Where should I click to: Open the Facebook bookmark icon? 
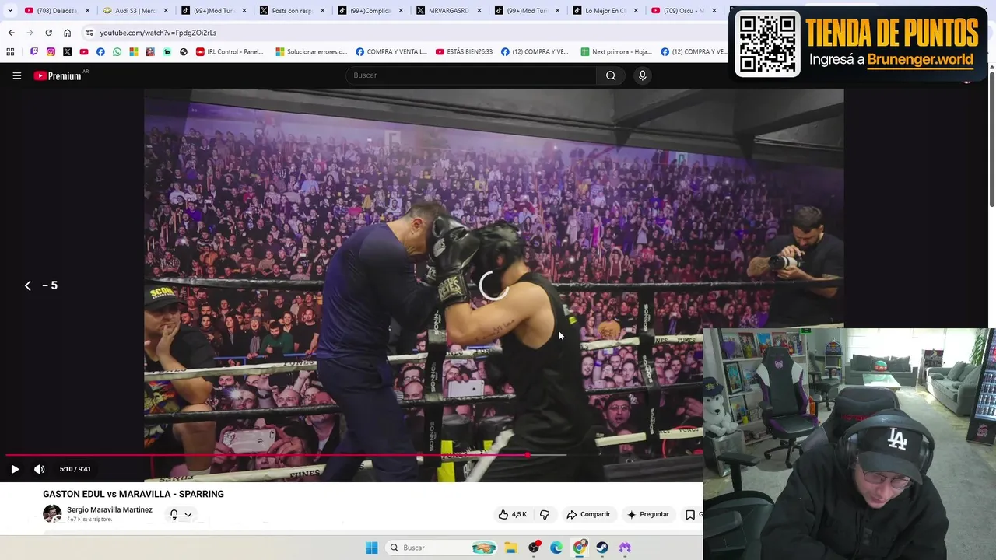pos(100,52)
